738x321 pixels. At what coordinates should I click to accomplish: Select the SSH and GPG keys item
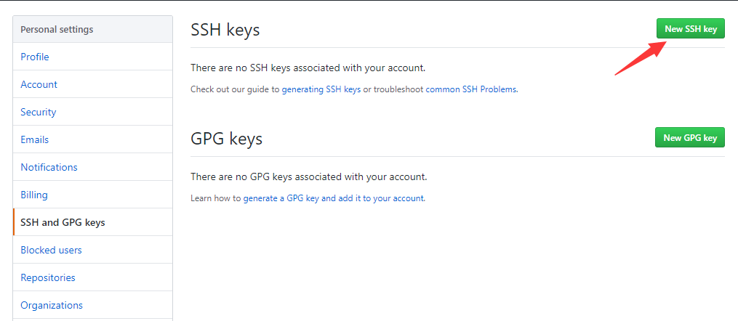click(63, 222)
